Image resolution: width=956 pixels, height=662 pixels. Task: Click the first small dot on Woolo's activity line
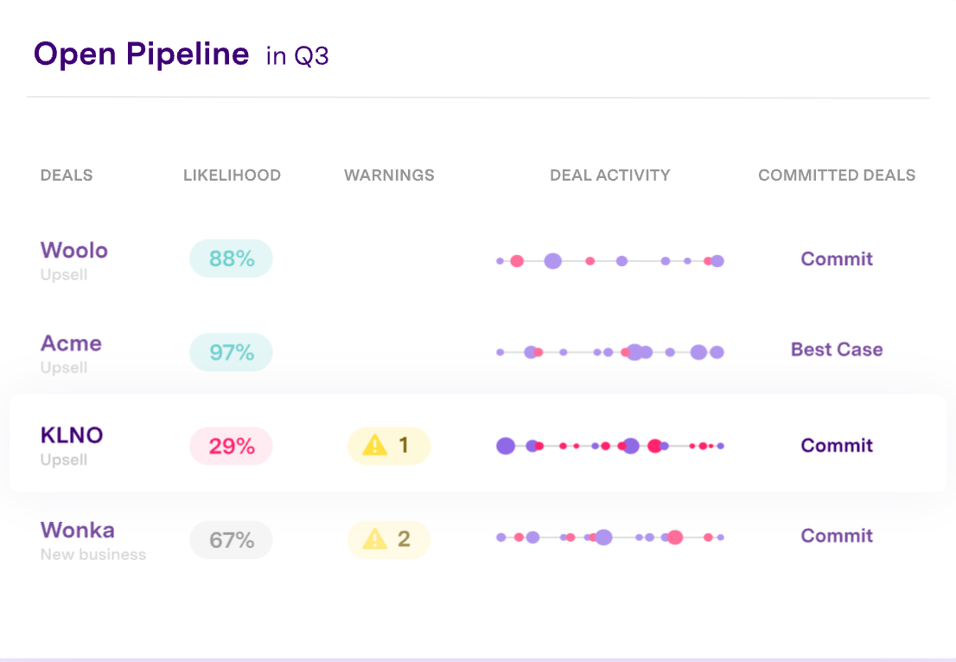tap(500, 260)
